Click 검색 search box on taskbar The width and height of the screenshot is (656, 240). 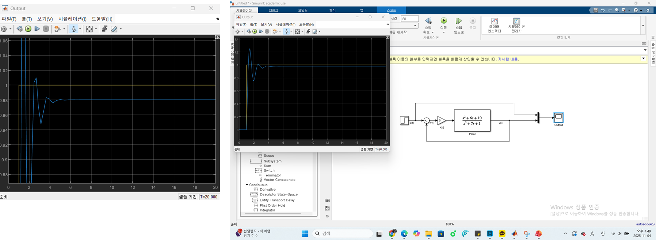pyautogui.click(x=342, y=234)
